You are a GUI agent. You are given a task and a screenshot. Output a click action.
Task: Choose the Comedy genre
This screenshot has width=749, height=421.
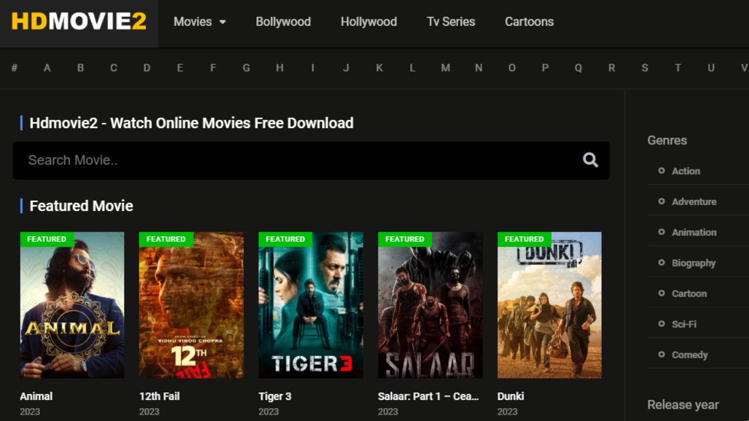coord(690,354)
